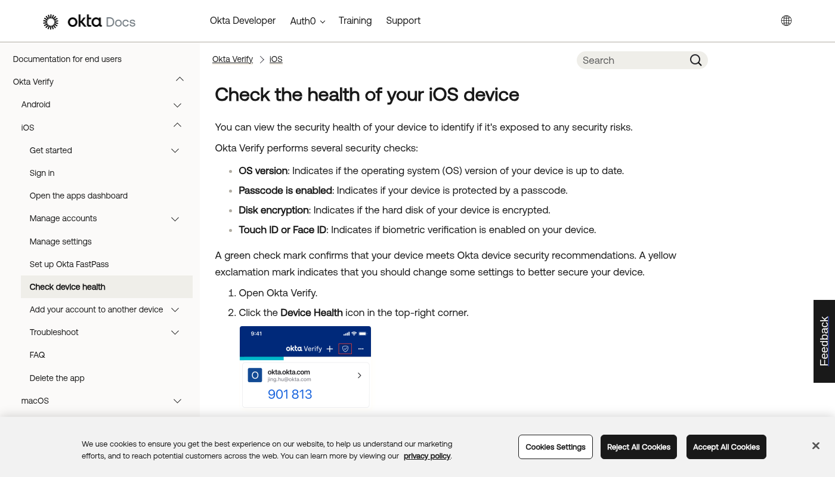
Task: Collapse the Okta Verify sidebar section
Action: pos(180,79)
